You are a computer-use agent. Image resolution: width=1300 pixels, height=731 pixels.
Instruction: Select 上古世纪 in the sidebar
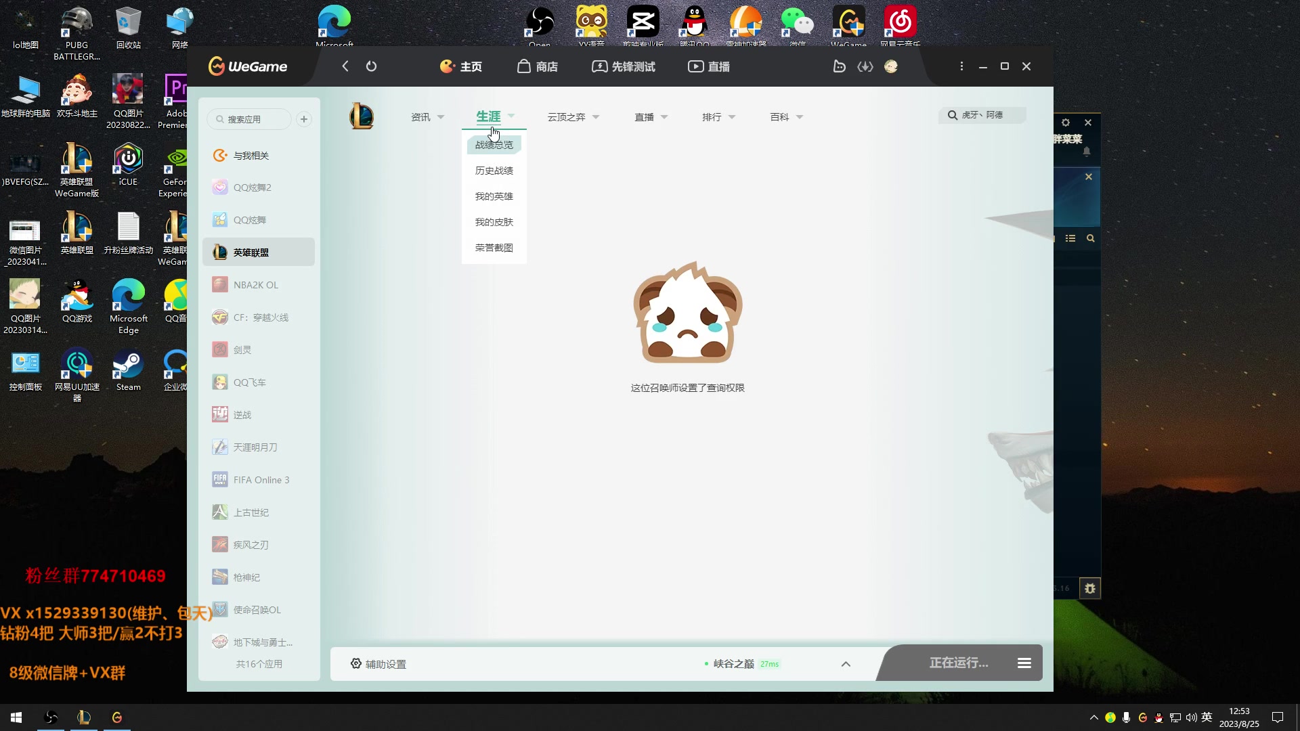point(259,512)
